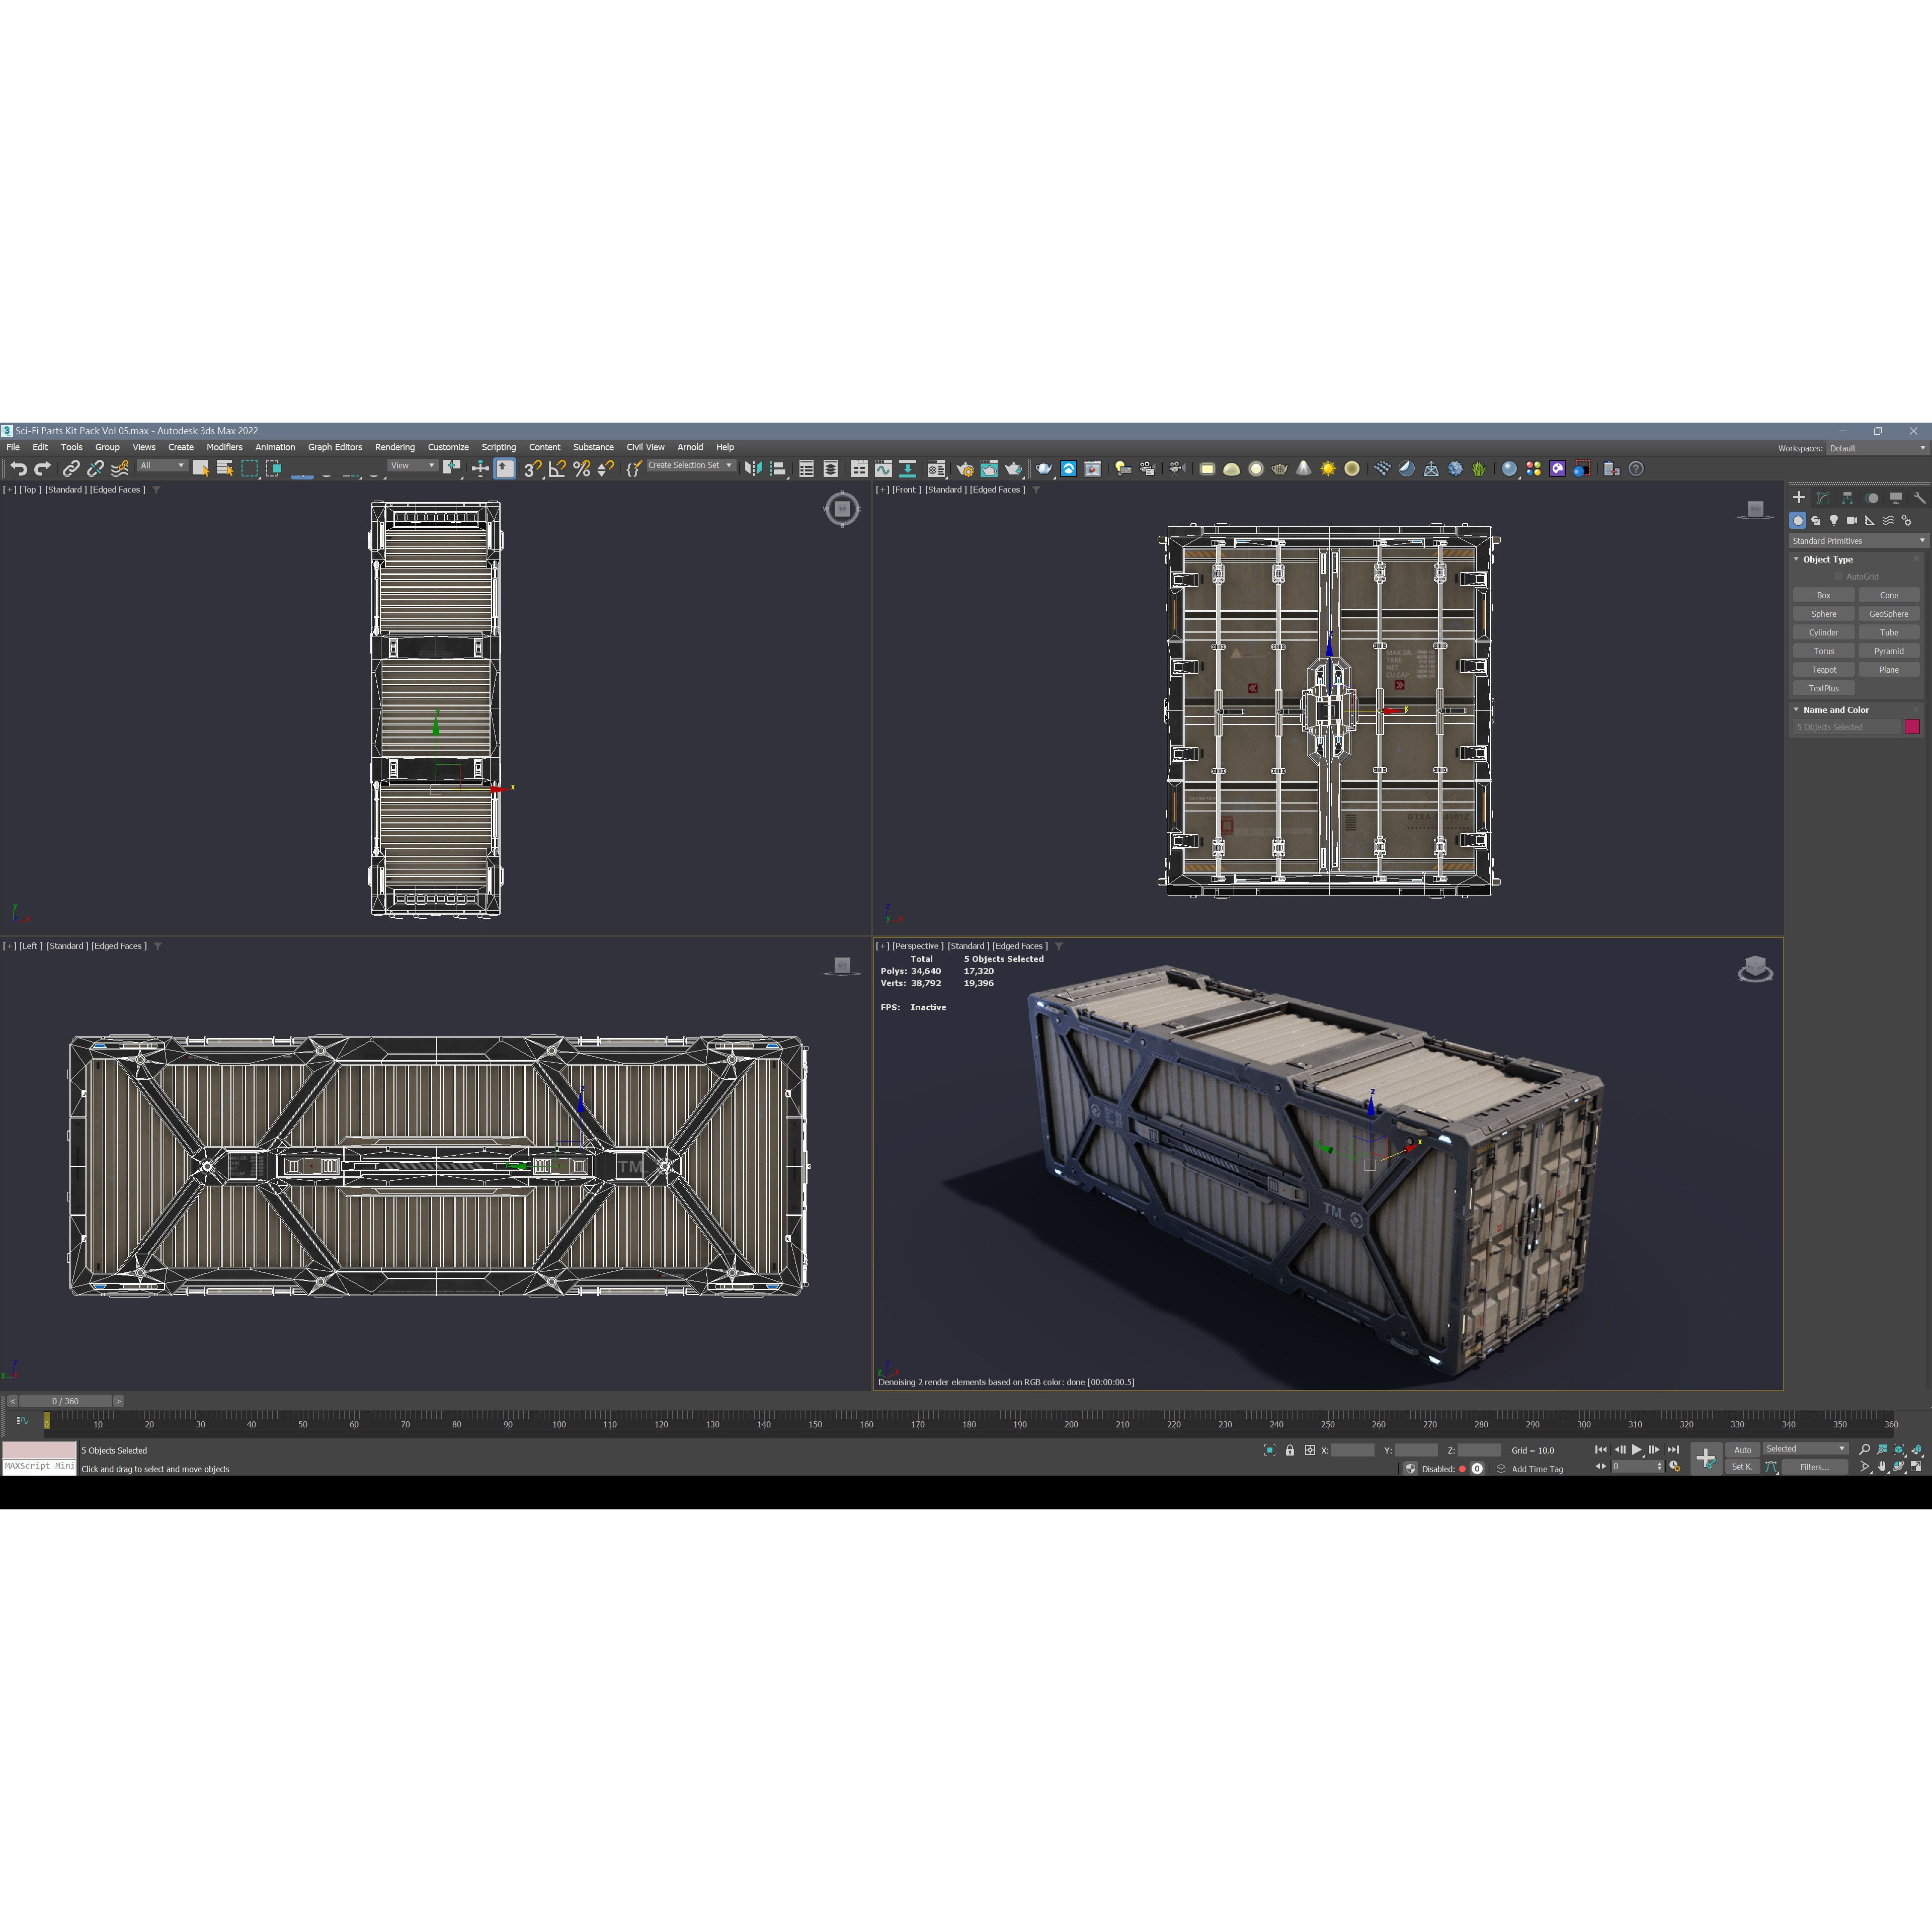Open the Create tab plus icon in Command Panel
The height and width of the screenshot is (1932, 1932).
point(1799,497)
